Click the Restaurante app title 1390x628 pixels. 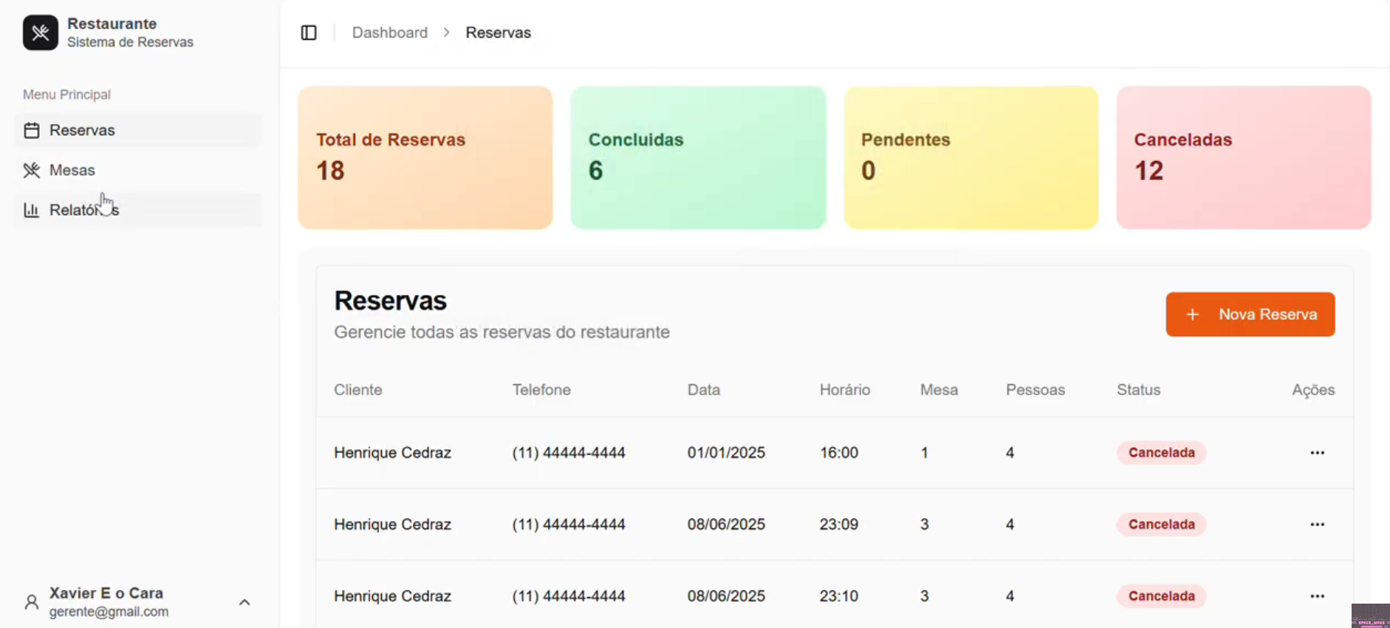(x=112, y=24)
